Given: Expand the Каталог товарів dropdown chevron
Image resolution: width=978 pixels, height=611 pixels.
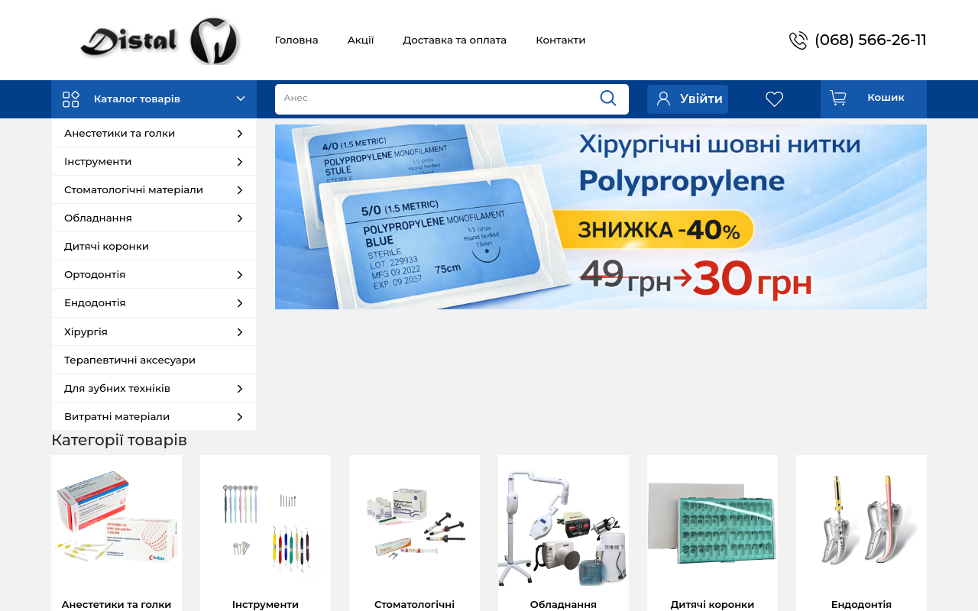Looking at the screenshot, I should tap(241, 99).
